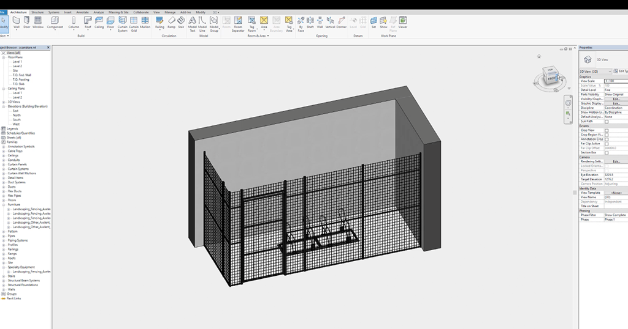This screenshot has width=628, height=329.
Task: Select the Area tool
Action: pyautogui.click(x=264, y=23)
